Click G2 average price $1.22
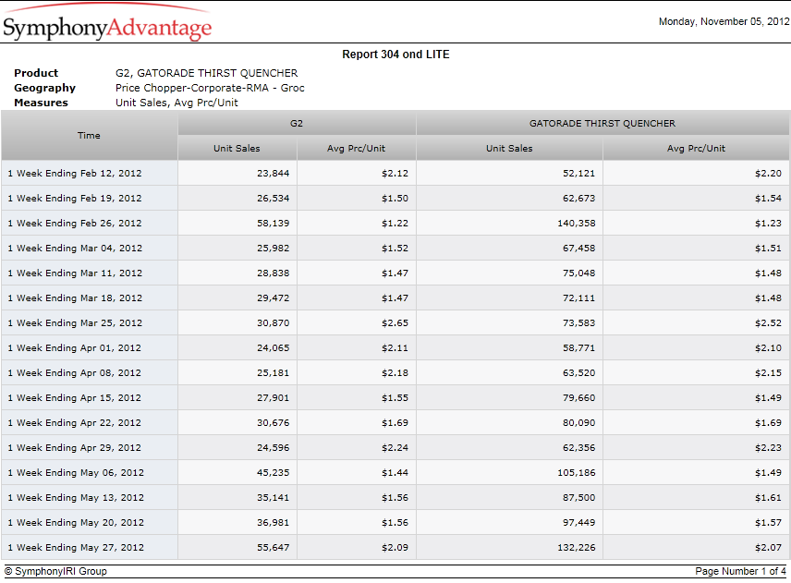The height and width of the screenshot is (583, 791). (395, 224)
